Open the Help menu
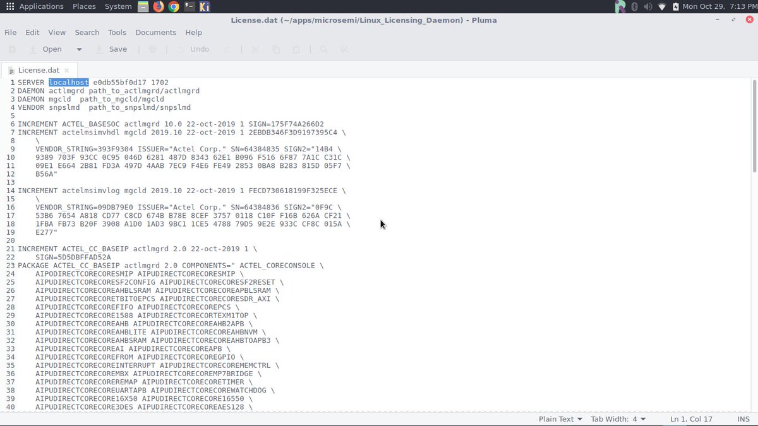The height and width of the screenshot is (426, 758). pyautogui.click(x=194, y=32)
